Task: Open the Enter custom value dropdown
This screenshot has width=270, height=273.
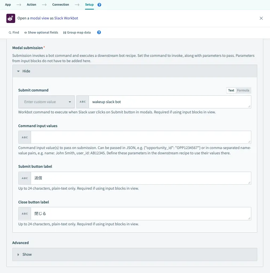Action: coord(47,102)
